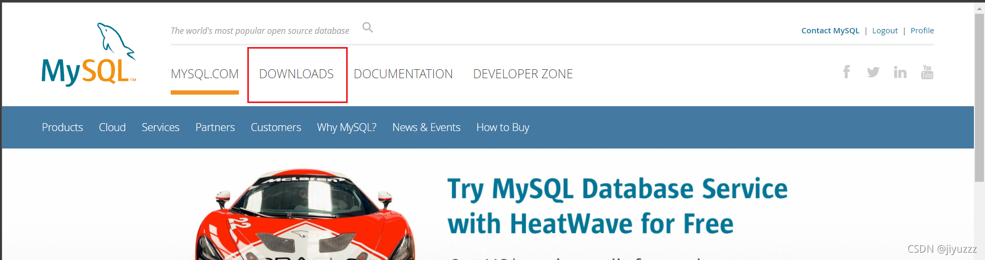Image resolution: width=985 pixels, height=260 pixels.
Task: Go to the How to Buy menu item
Action: 503,127
